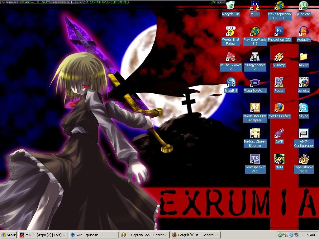Image resolution: width=319 pixels, height=239 pixels.
Task: Launch the mIRC desktop shortcut
Action: 255,9
